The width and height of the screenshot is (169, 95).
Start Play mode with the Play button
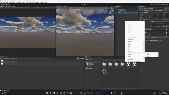point(82,4)
